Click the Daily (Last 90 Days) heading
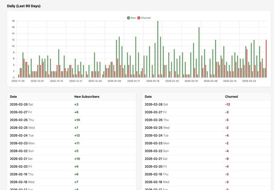Screen dimensions: 274x190 click(x=24, y=6)
